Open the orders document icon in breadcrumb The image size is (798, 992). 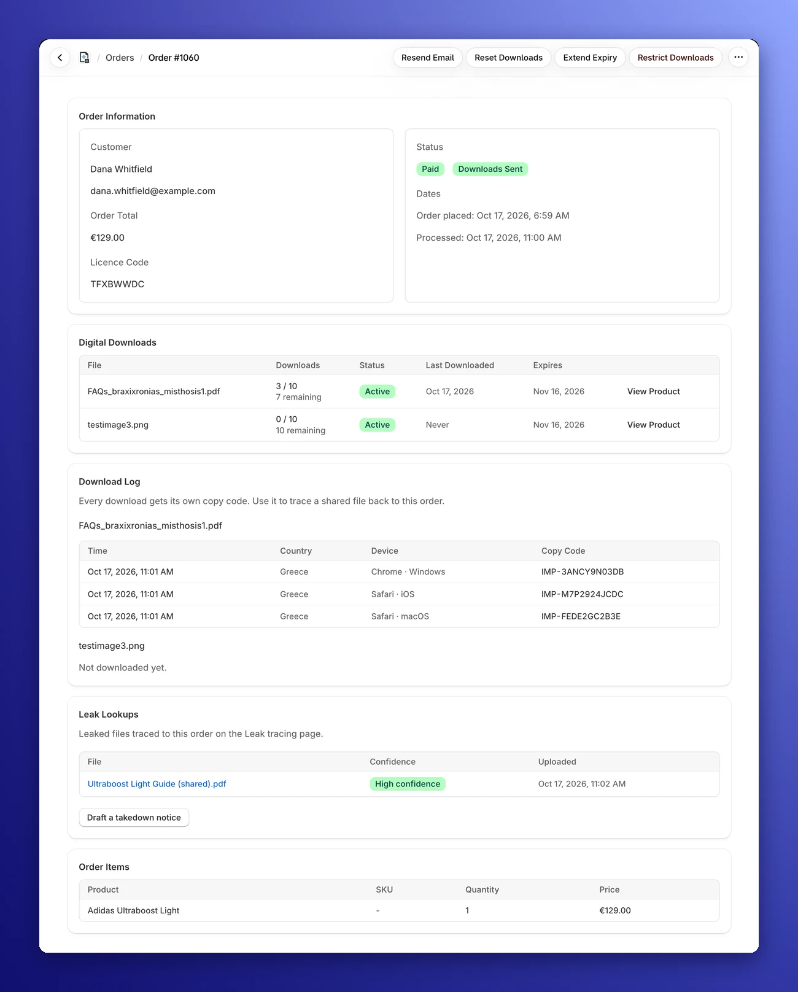pos(85,58)
